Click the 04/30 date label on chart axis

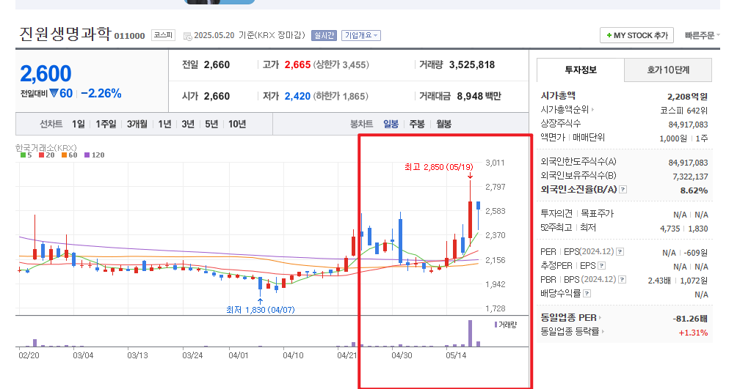point(402,355)
